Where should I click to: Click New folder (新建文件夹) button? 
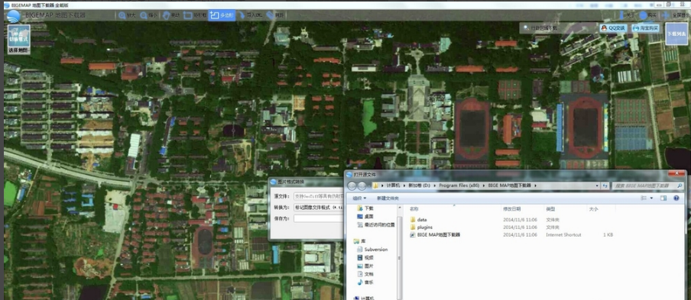pos(388,198)
